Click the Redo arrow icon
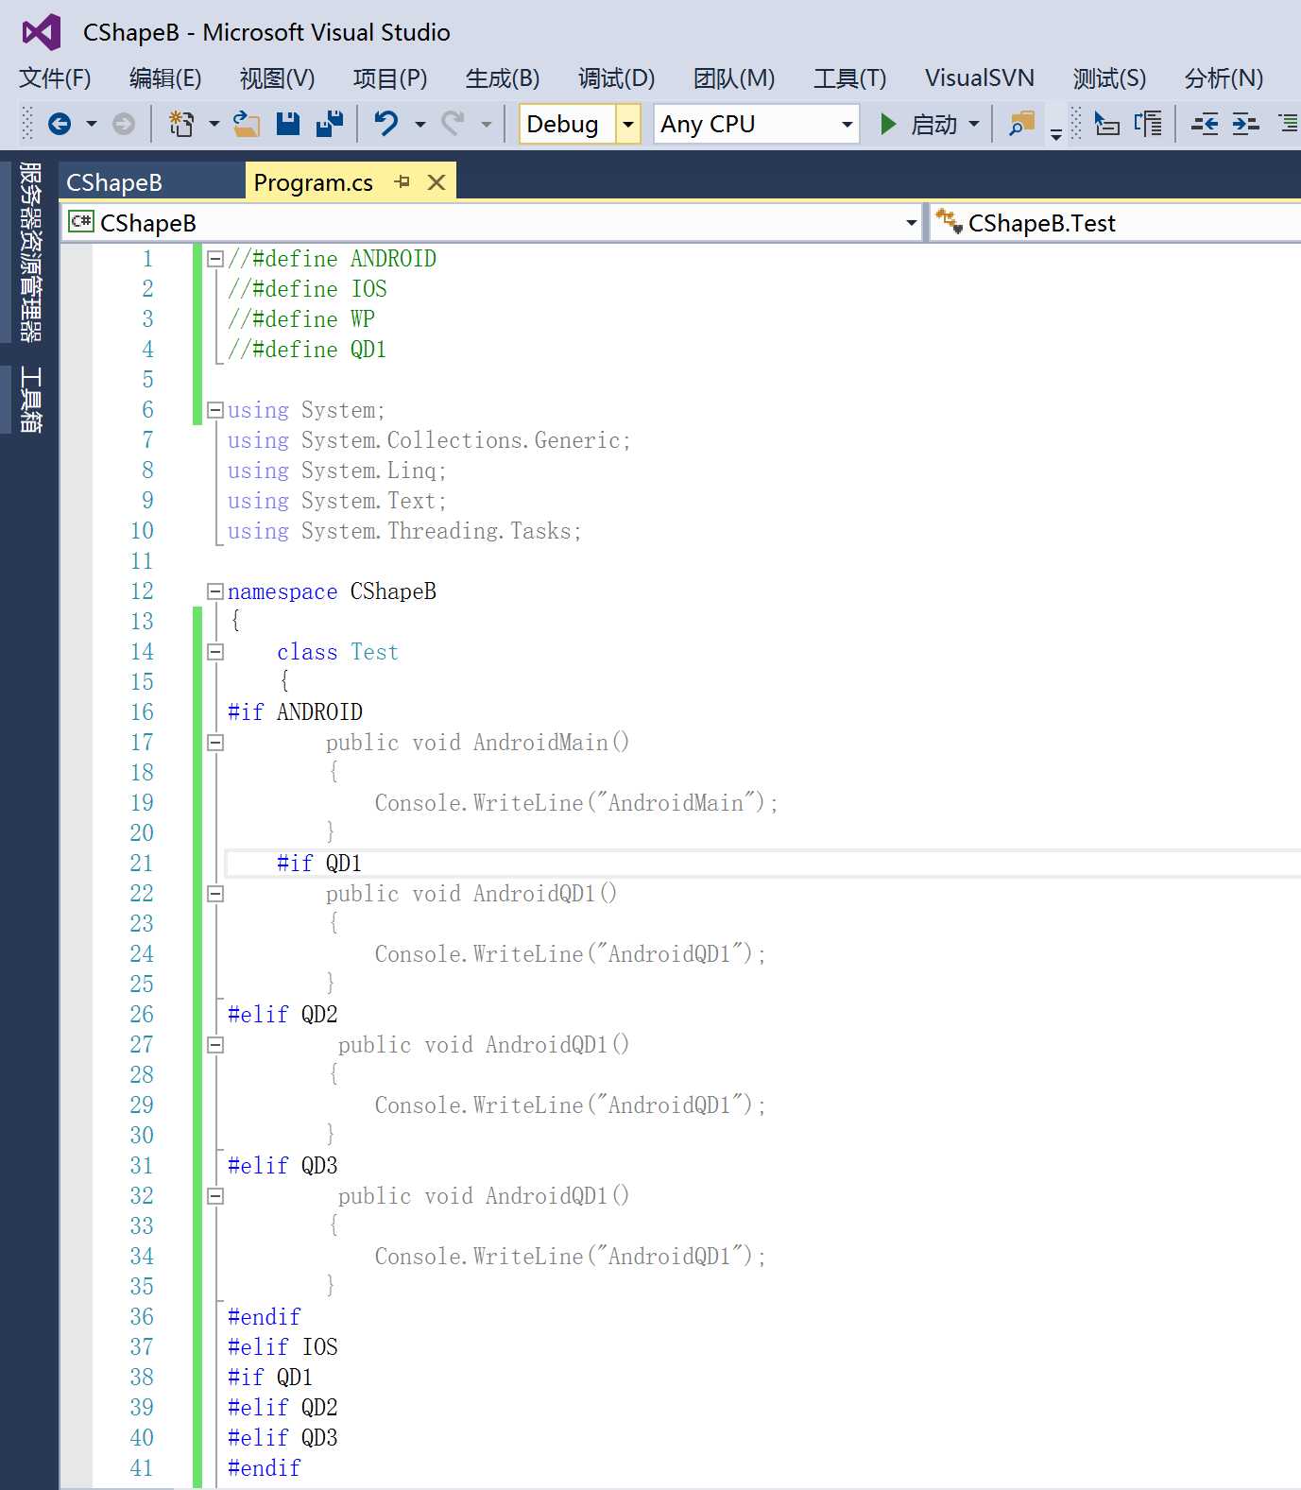This screenshot has height=1490, width=1301. (454, 124)
